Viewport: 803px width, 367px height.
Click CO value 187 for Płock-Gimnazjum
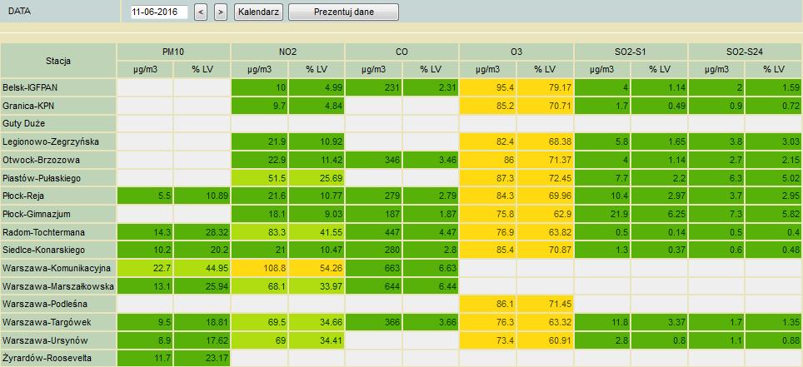coord(373,214)
